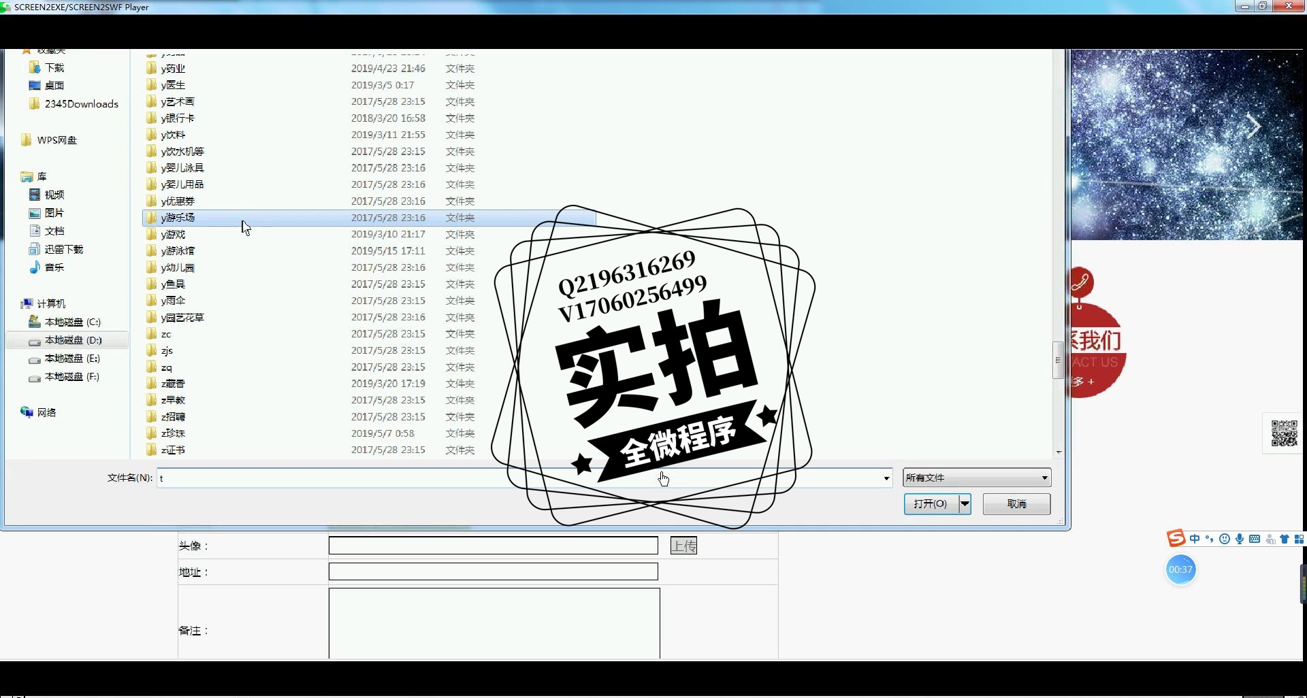Select the z早教 folder
The image size is (1307, 698).
(x=173, y=400)
